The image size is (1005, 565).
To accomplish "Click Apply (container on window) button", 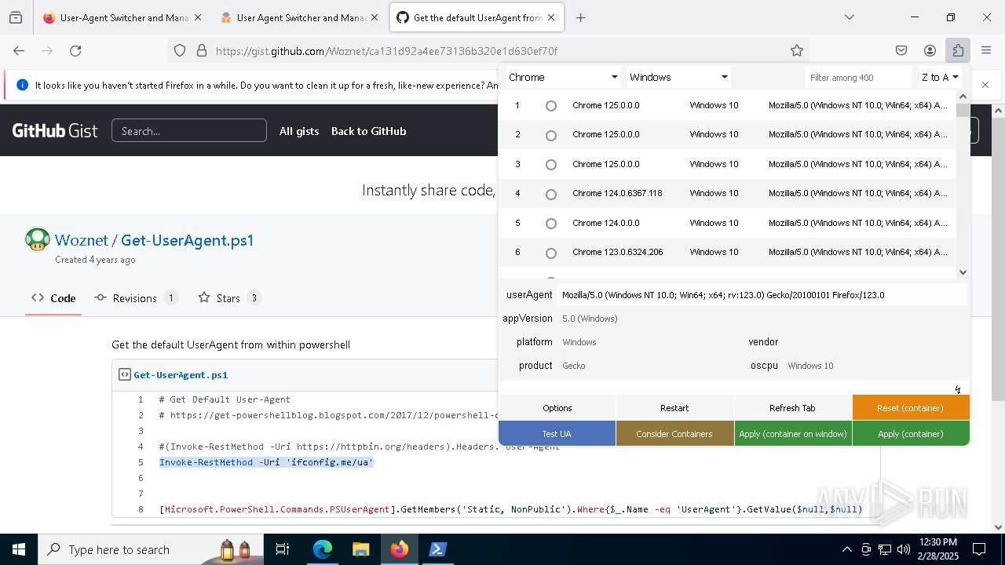I will [793, 434].
